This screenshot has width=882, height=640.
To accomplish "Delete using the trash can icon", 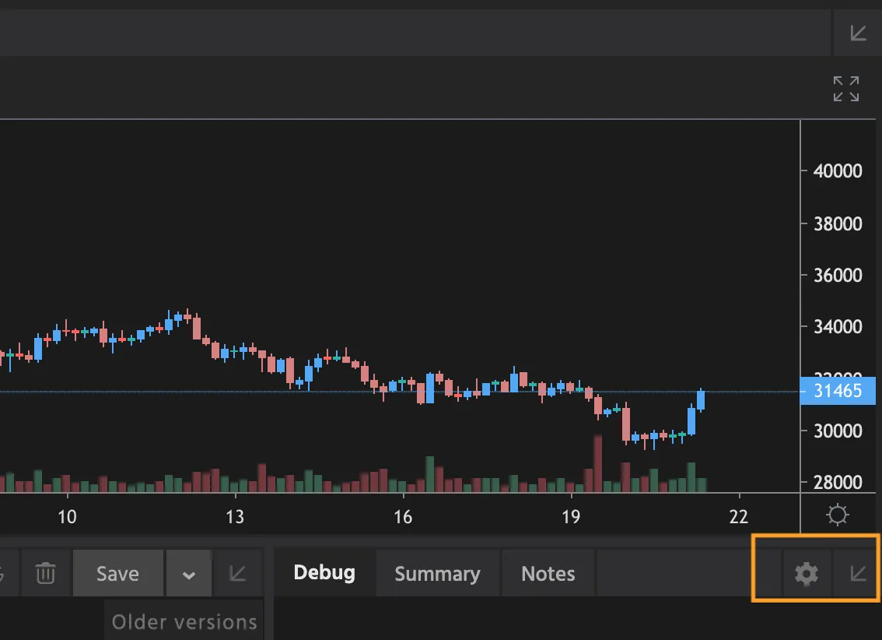I will (x=46, y=573).
